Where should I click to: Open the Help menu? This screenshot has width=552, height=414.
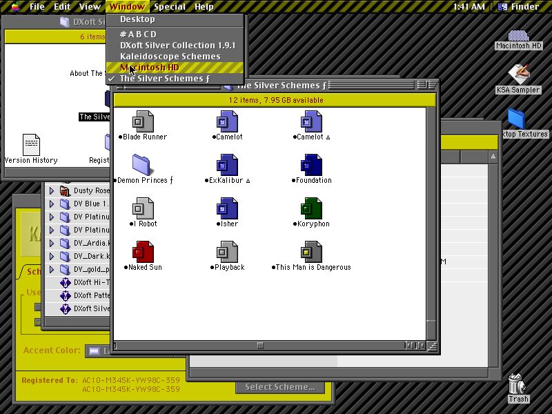[204, 7]
